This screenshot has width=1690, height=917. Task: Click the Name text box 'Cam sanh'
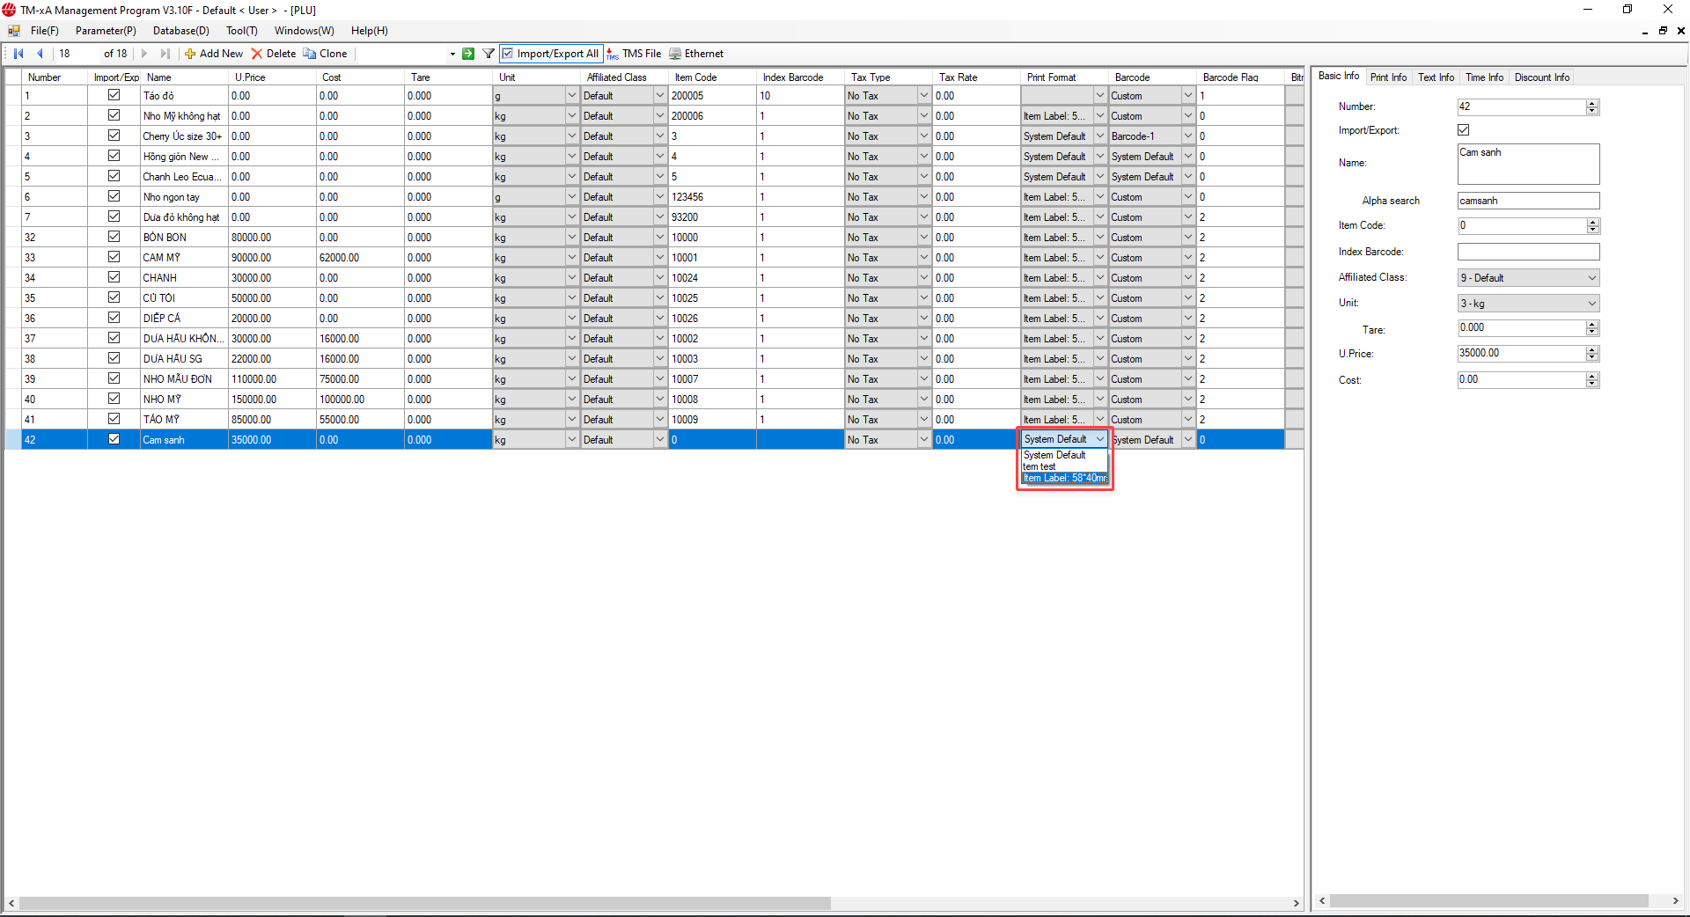1528,164
